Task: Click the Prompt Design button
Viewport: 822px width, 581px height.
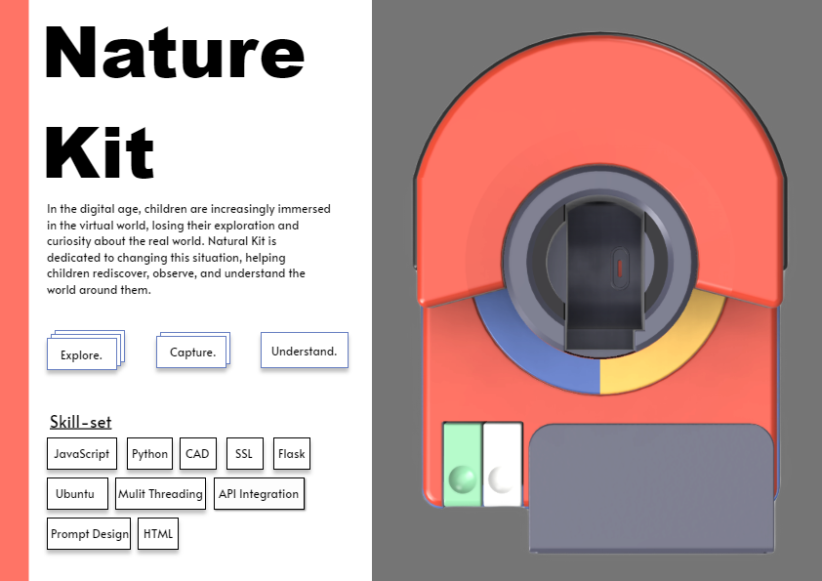Action: 88,533
